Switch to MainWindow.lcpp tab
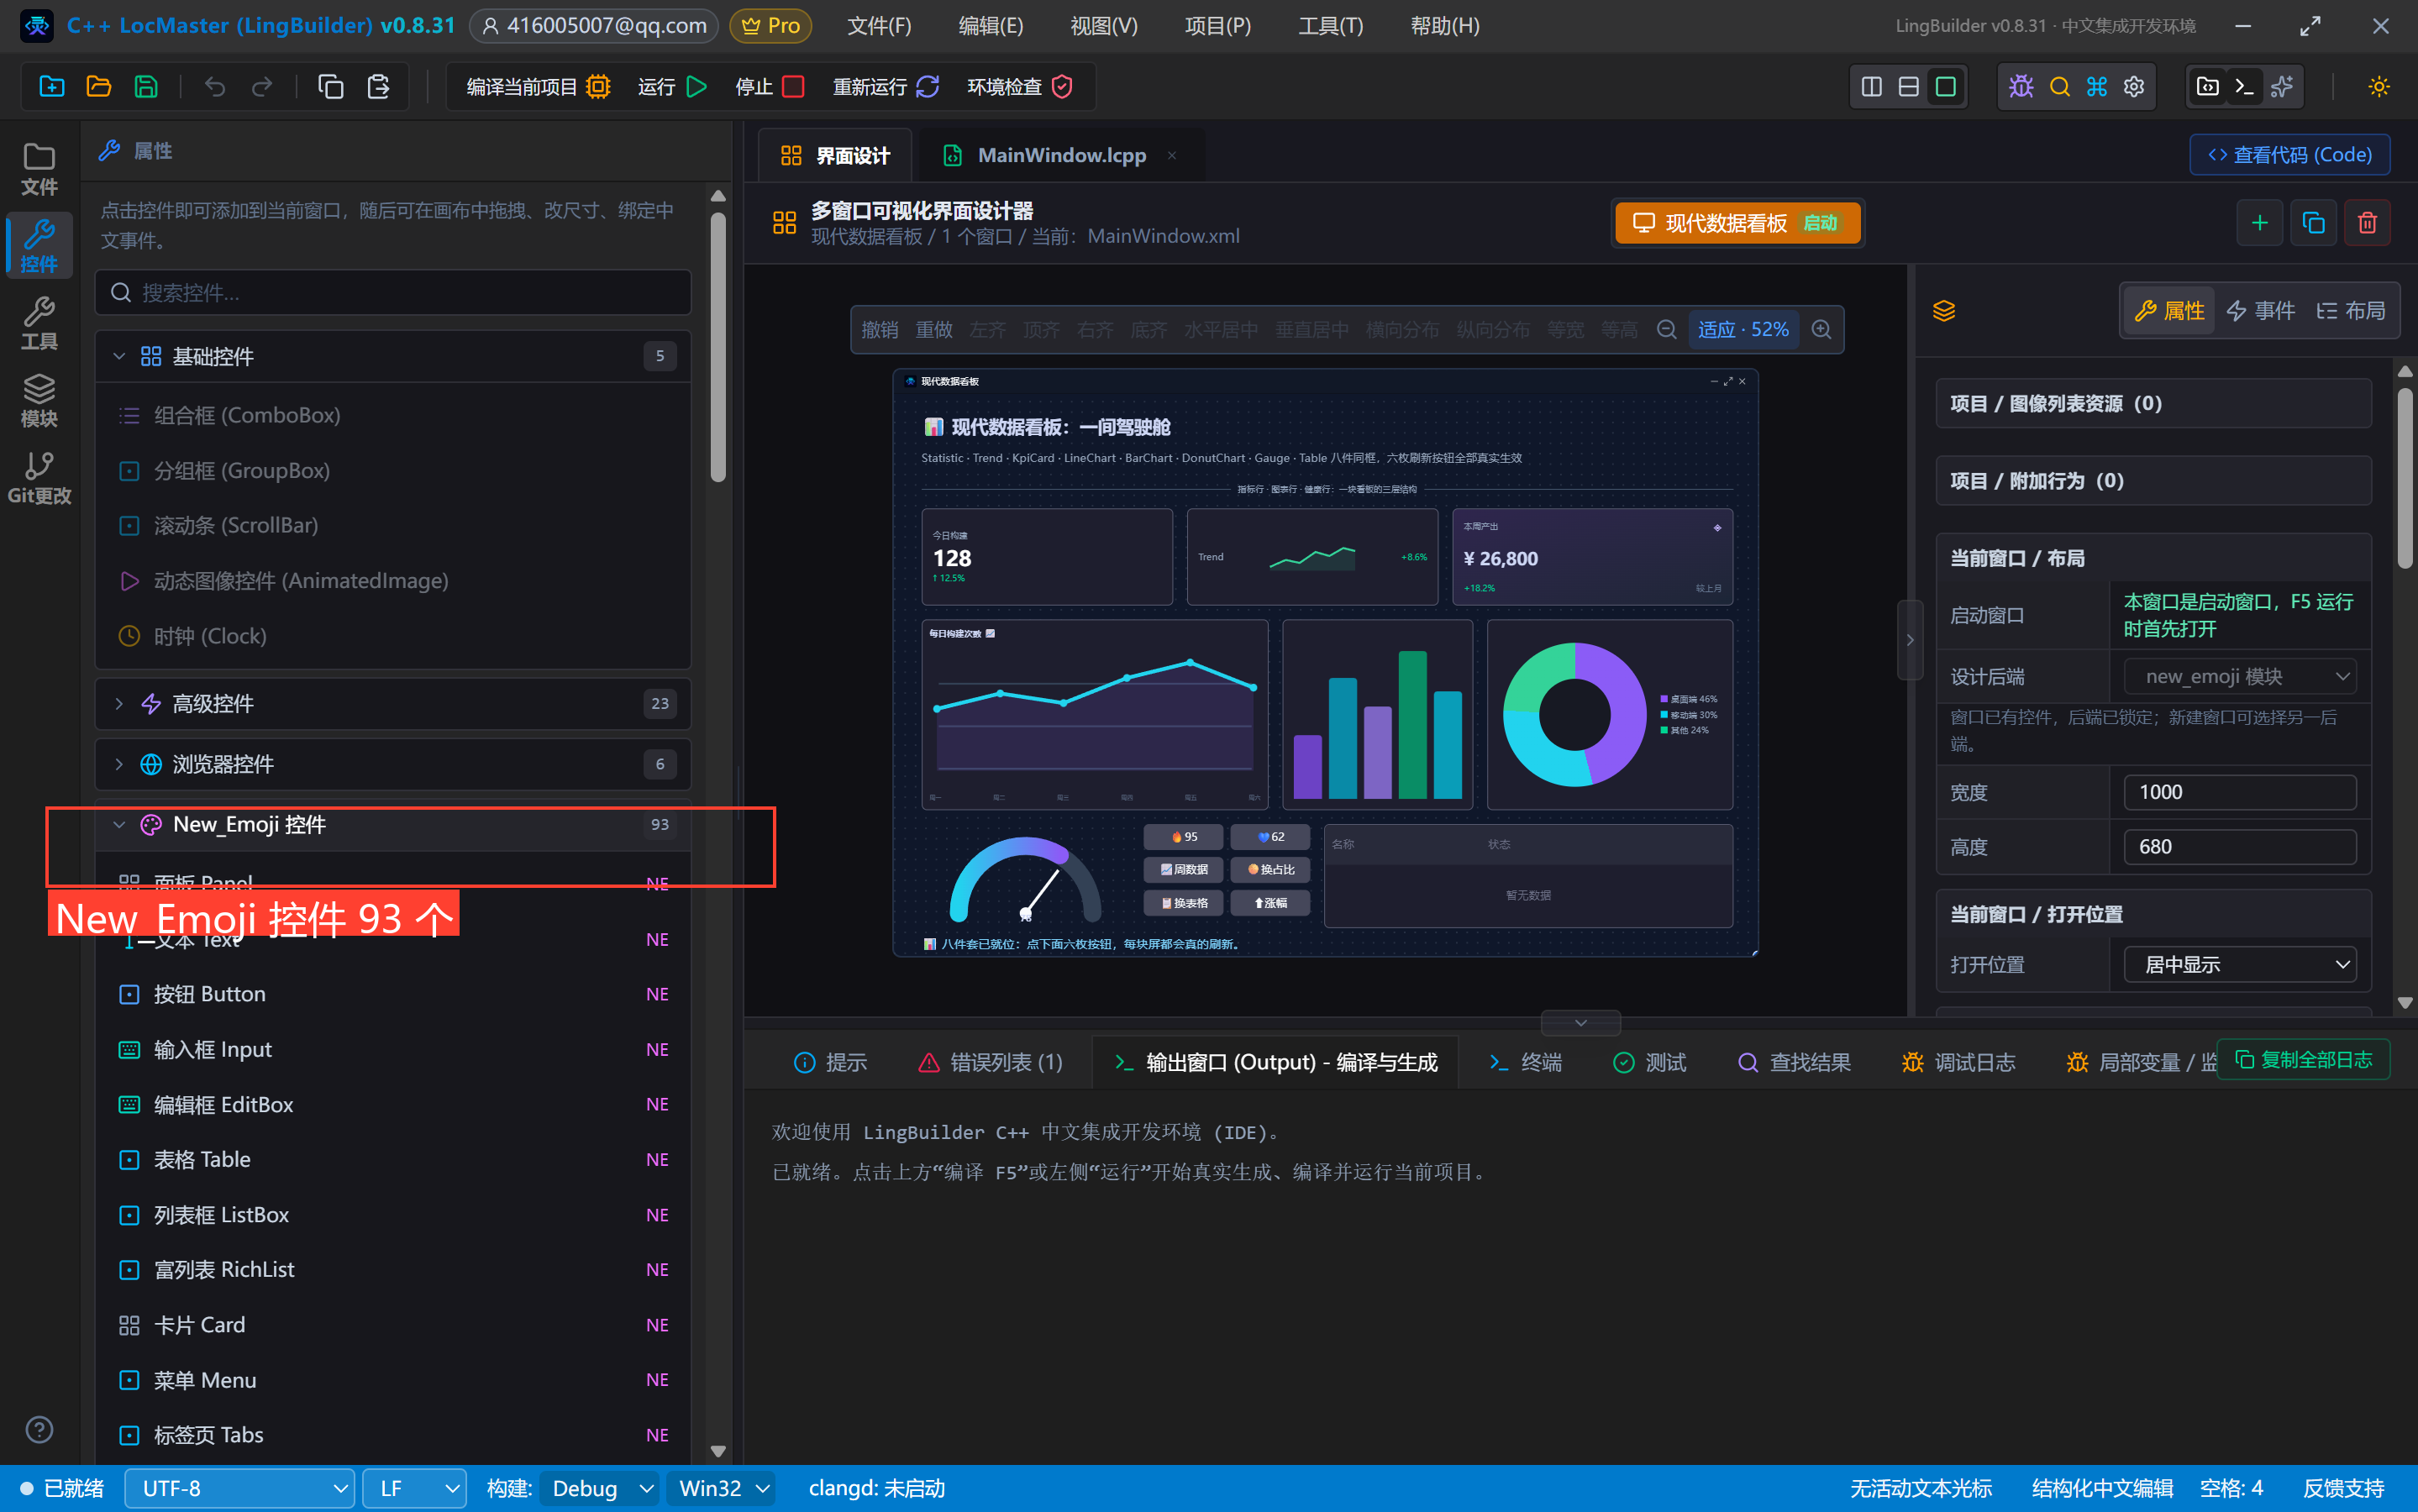 [1061, 155]
